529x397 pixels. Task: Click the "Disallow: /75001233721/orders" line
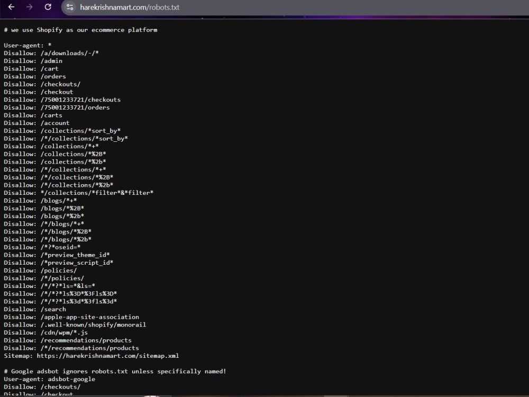(x=57, y=107)
